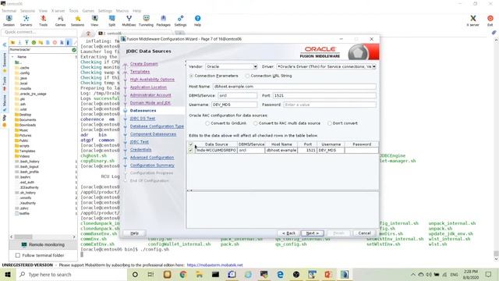499x281 pixels.
Task: Open File Explorer from taskbar
Action: point(200,274)
